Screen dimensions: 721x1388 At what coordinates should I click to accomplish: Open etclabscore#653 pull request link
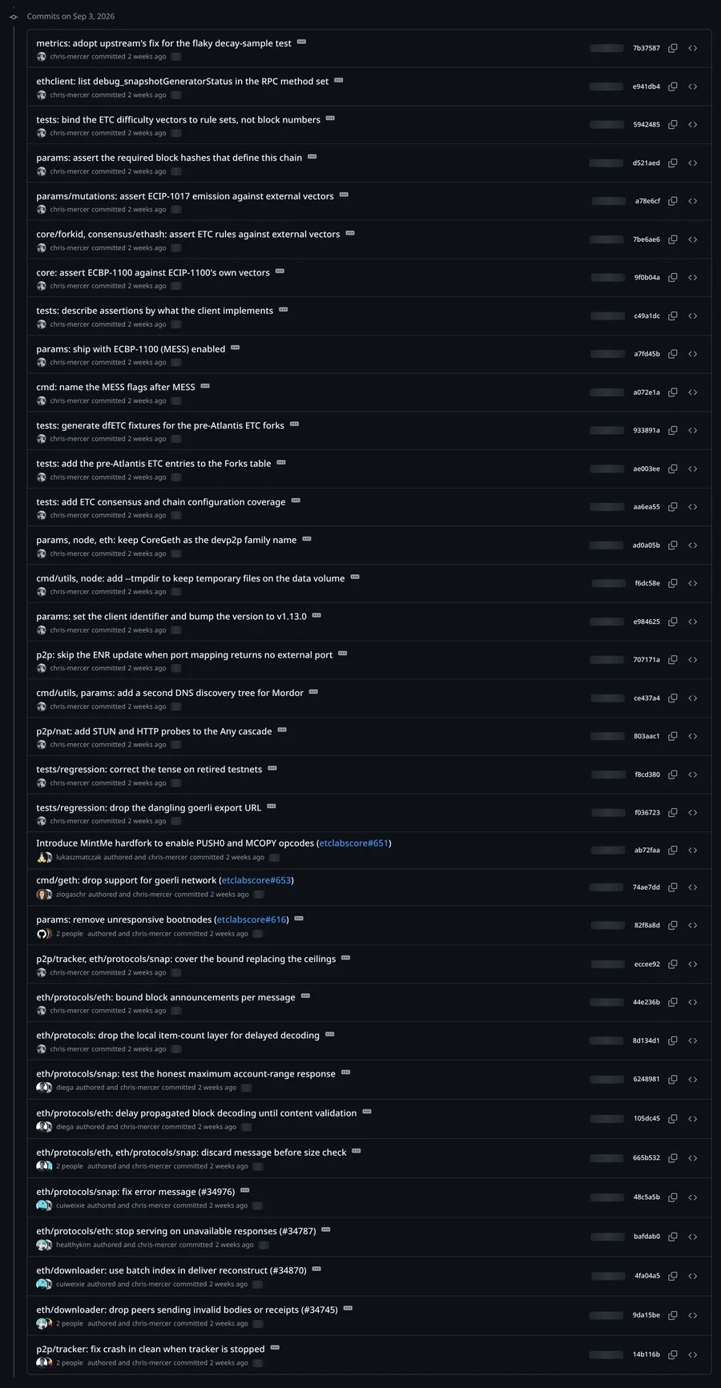256,879
